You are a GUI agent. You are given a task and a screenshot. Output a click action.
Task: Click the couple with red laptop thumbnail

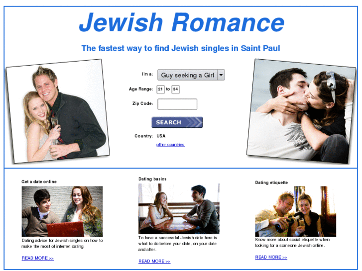[x=62, y=211]
